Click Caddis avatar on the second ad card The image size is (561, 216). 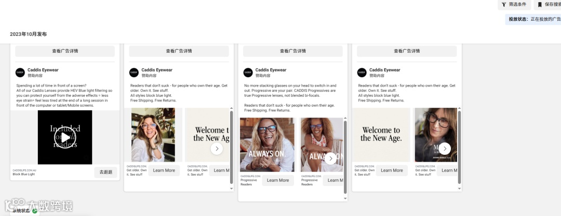pos(134,73)
